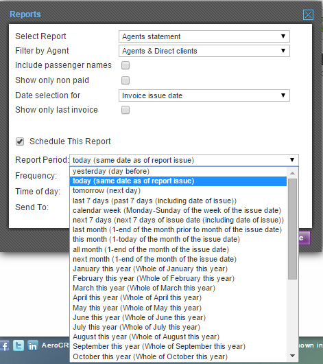Open the Select Report dropdown
The image size is (323, 364).
pos(204,36)
